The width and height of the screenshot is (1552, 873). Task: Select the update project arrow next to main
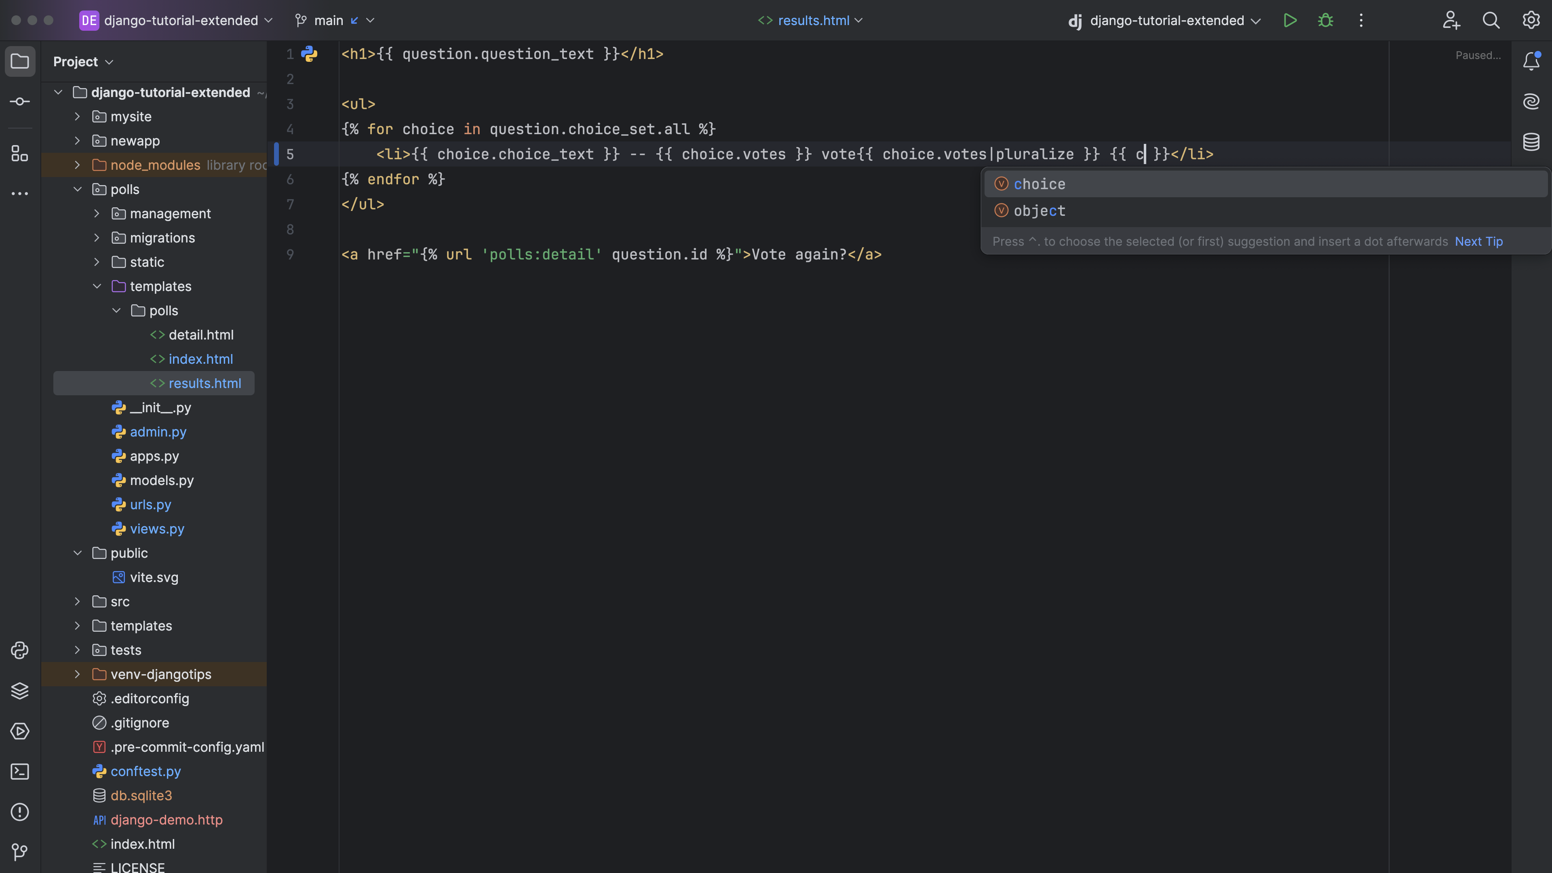pos(354,21)
